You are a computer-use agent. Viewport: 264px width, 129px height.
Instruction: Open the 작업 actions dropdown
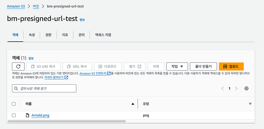(177, 67)
